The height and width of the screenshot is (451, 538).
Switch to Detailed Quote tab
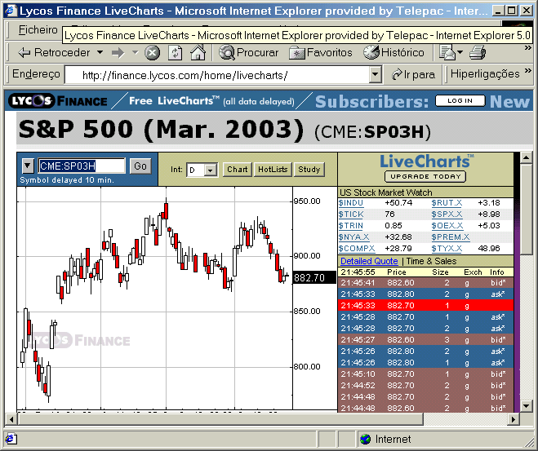[369, 261]
